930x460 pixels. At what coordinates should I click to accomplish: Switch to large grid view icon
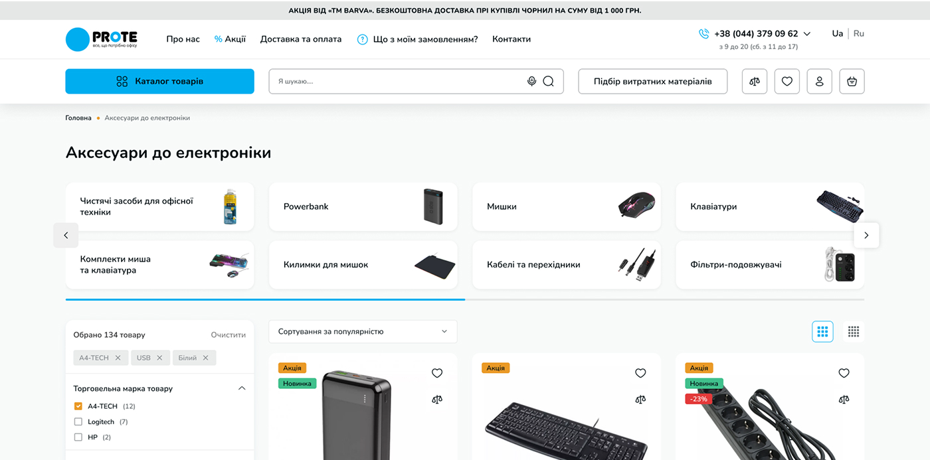tap(822, 331)
